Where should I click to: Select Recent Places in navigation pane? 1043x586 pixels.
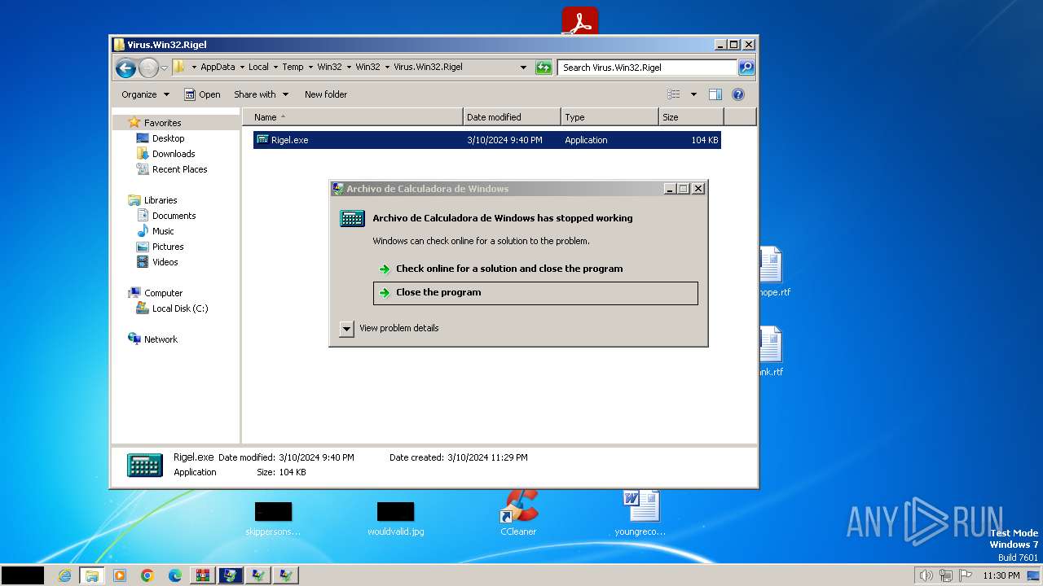(179, 169)
